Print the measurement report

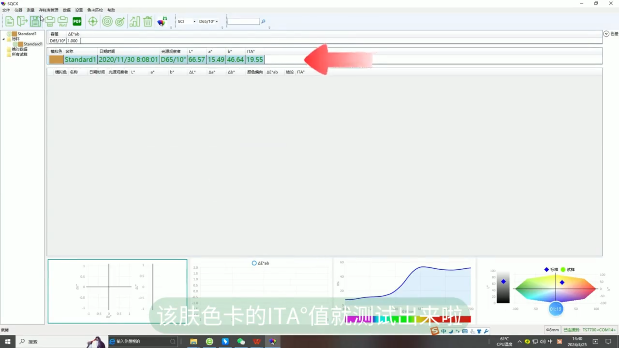pyautogui.click(x=50, y=21)
